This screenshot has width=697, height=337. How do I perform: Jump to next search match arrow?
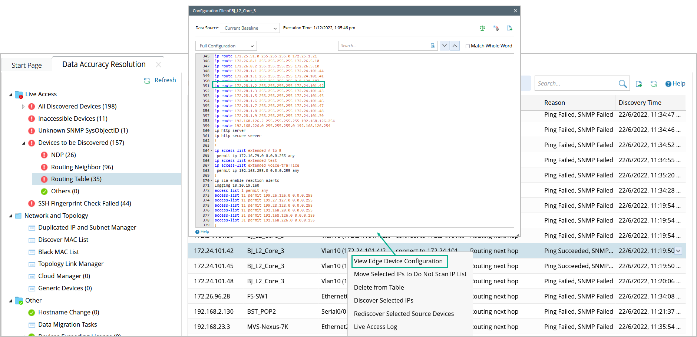pos(445,46)
